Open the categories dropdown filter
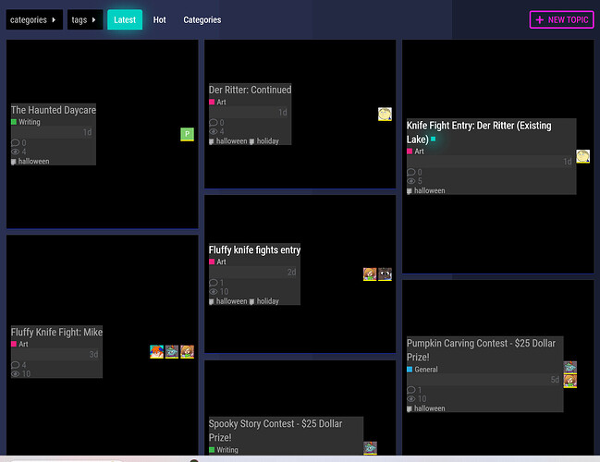 click(x=34, y=19)
